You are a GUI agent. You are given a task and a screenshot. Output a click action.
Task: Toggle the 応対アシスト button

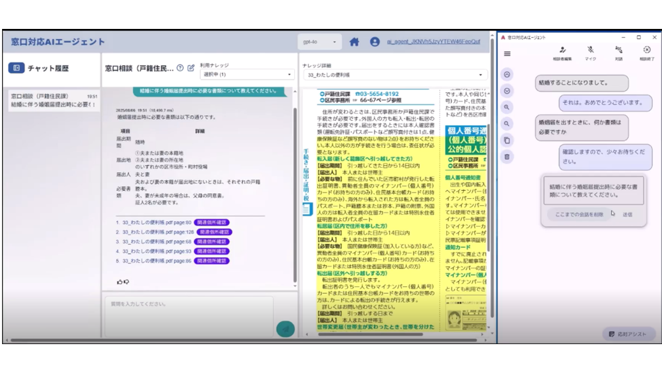coord(627,334)
